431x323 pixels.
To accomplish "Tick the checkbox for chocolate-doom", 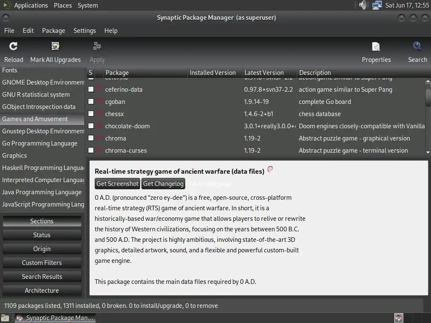I will pos(91,126).
